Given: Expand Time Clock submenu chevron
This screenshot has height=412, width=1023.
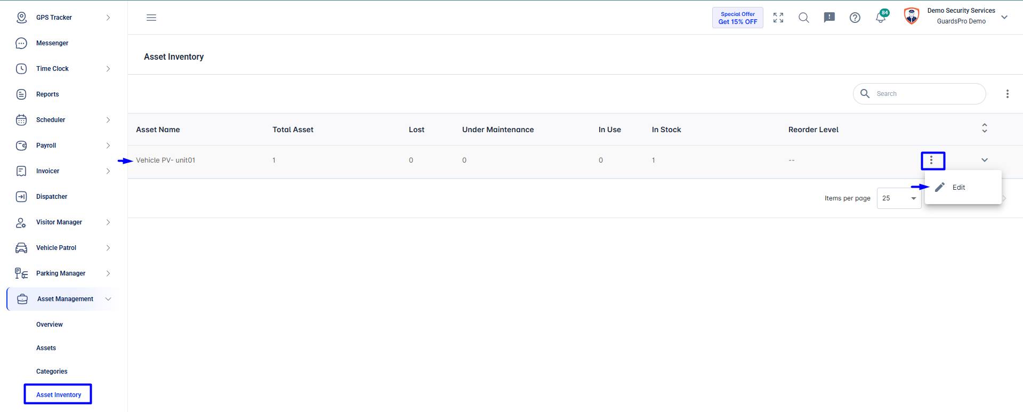Looking at the screenshot, I should 108,69.
